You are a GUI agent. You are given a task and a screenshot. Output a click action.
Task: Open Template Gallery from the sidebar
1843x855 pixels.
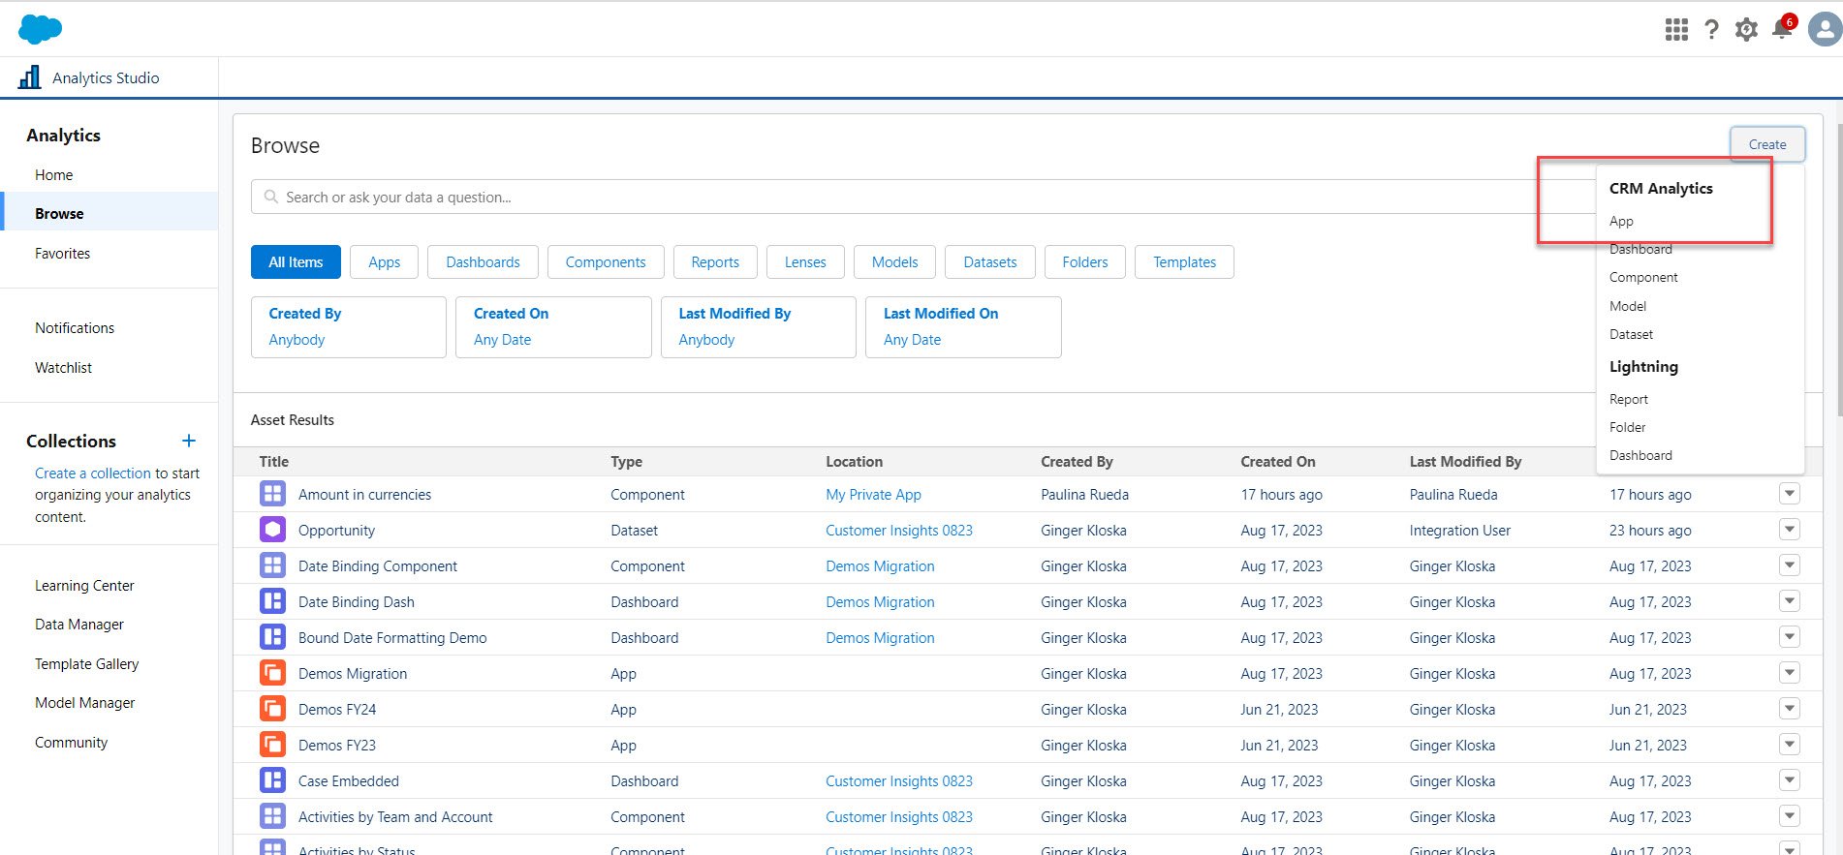[x=86, y=664]
